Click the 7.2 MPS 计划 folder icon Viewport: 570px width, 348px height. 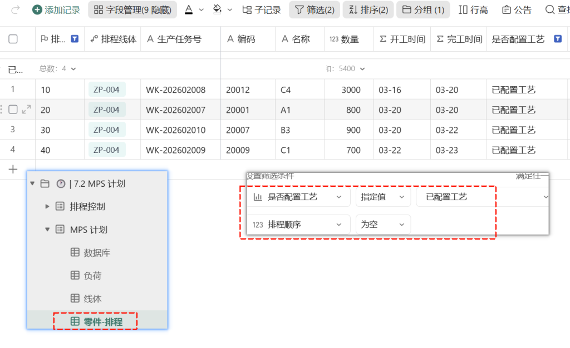pos(45,183)
